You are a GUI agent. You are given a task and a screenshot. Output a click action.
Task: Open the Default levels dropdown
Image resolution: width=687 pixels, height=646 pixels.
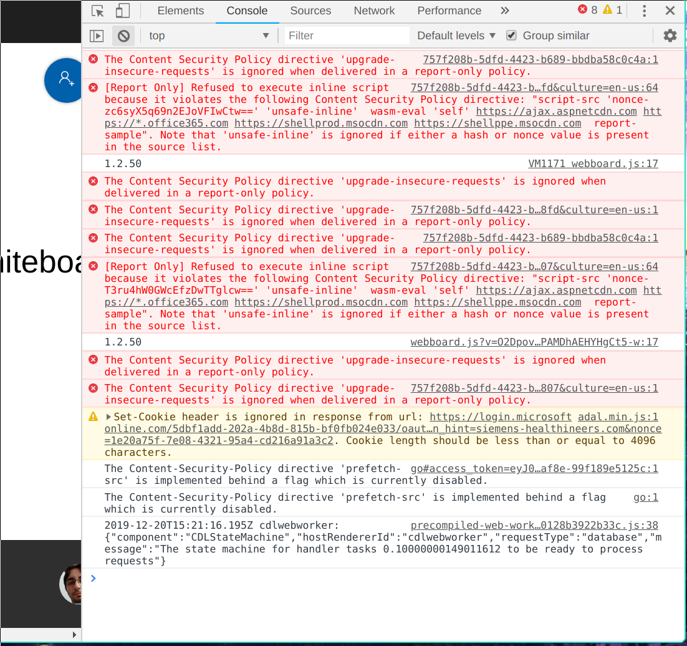[x=456, y=36]
